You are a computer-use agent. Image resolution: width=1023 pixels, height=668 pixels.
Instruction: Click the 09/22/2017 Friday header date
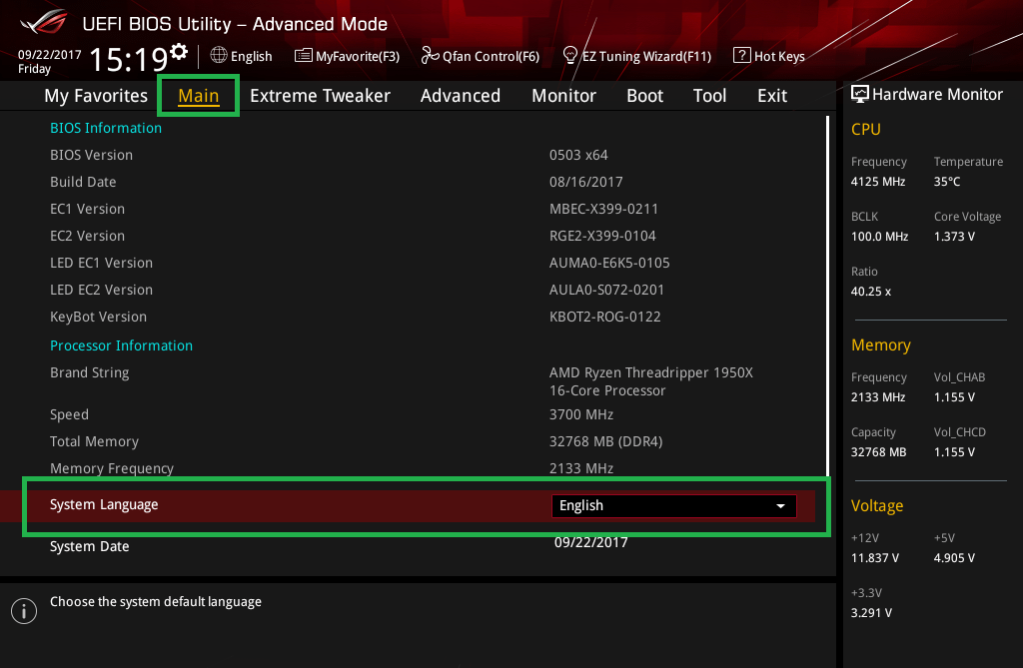click(x=50, y=61)
